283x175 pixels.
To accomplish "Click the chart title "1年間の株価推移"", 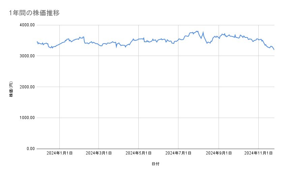I will click(x=35, y=13).
